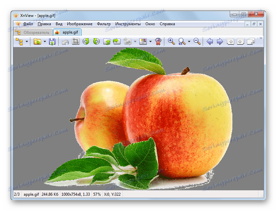Viewport: 277px width, 211px height.
Task: Click the Zoom out magnifier
Action: point(197,42)
